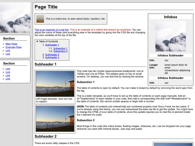Click the captioned left image example
The width and height of the screenshot is (195, 146).
click(x=55, y=84)
